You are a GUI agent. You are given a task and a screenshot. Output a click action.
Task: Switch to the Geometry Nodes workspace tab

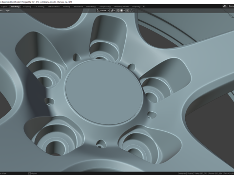click(121, 7)
